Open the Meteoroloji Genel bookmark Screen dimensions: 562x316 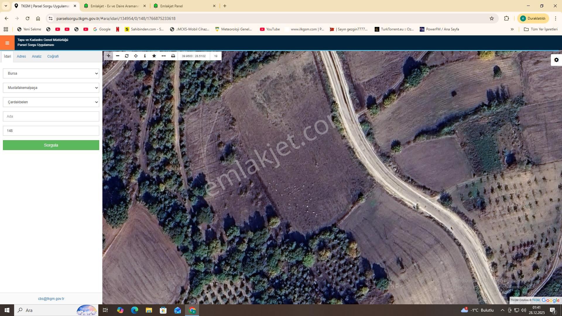[x=234, y=29]
